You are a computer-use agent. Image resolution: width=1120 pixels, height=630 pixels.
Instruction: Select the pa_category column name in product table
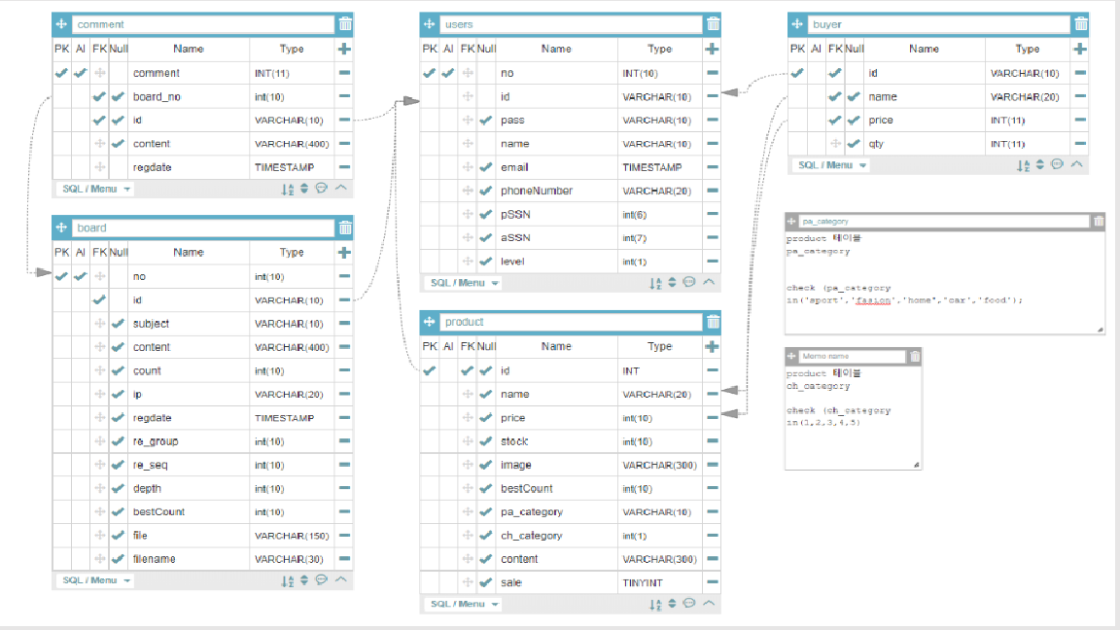[532, 512]
